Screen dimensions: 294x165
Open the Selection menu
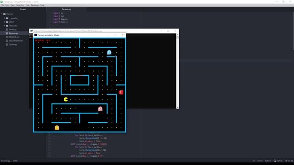pyautogui.click(x=20, y=5)
